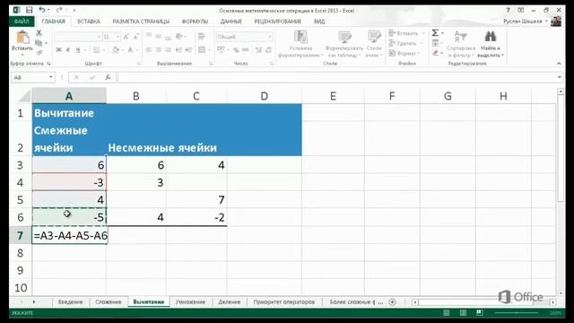Click the Формат cells button

[x=404, y=53]
